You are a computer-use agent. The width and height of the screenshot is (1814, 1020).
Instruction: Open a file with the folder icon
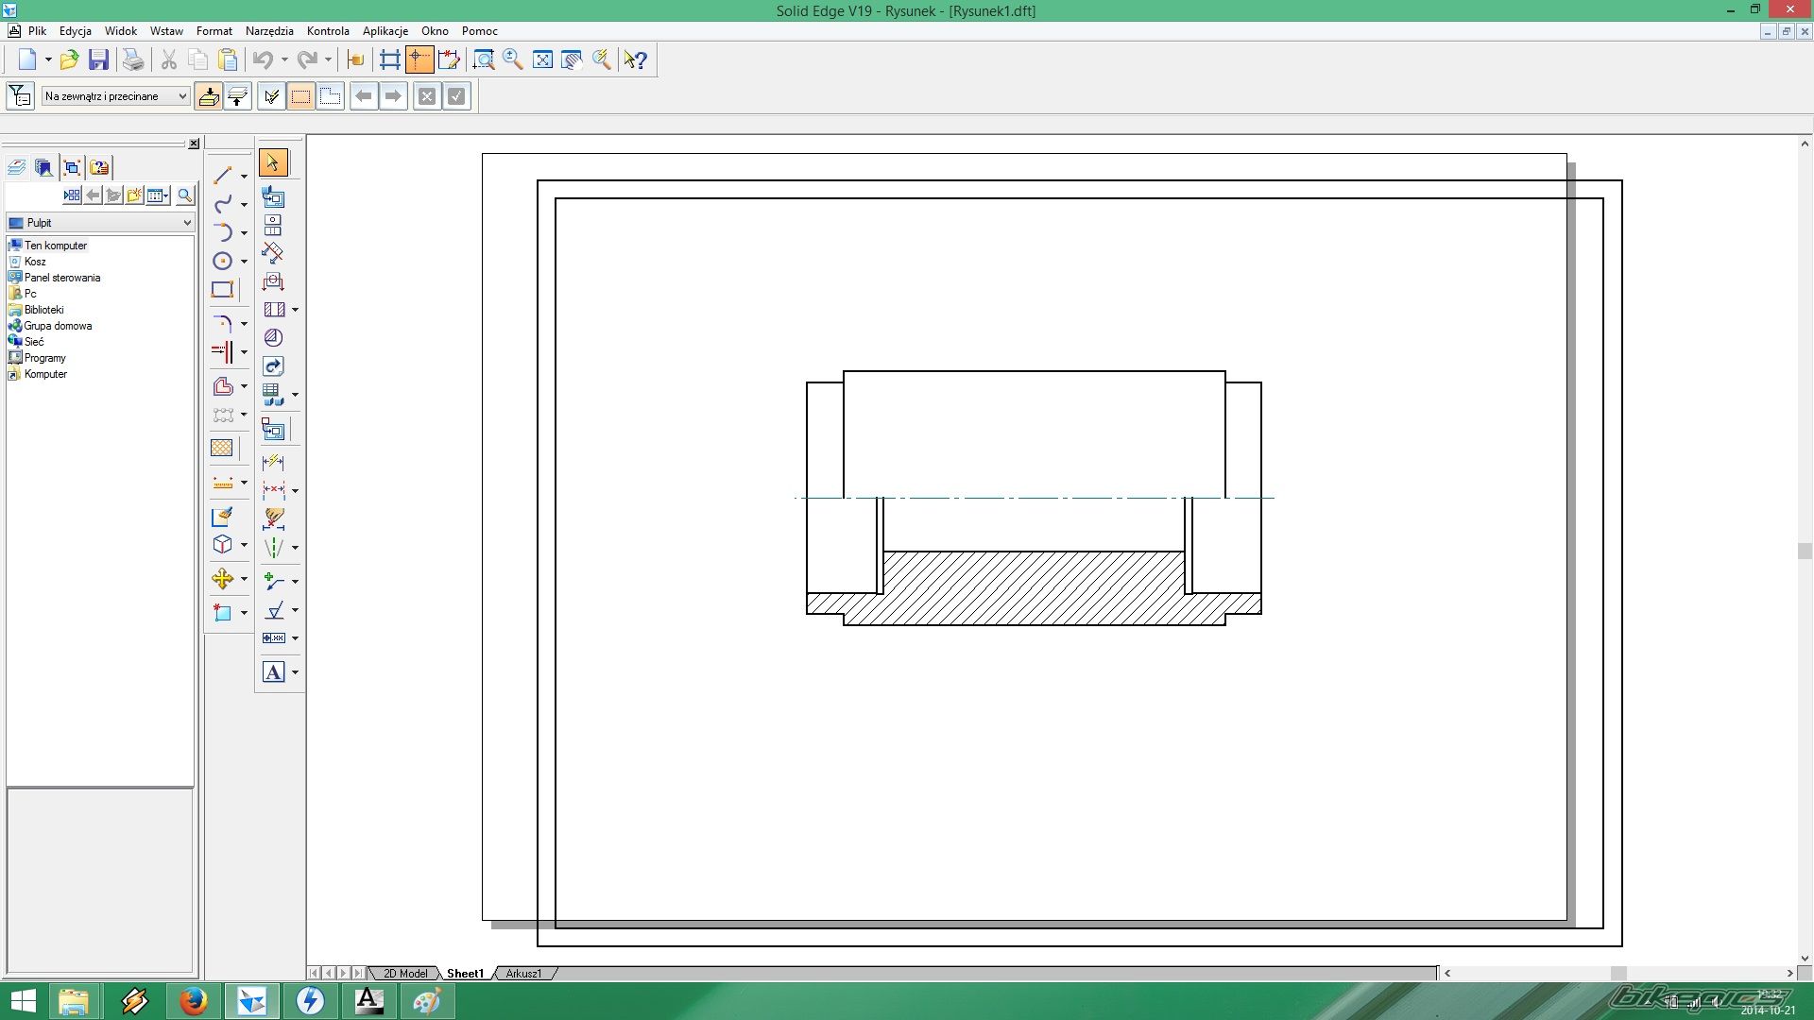tap(69, 60)
